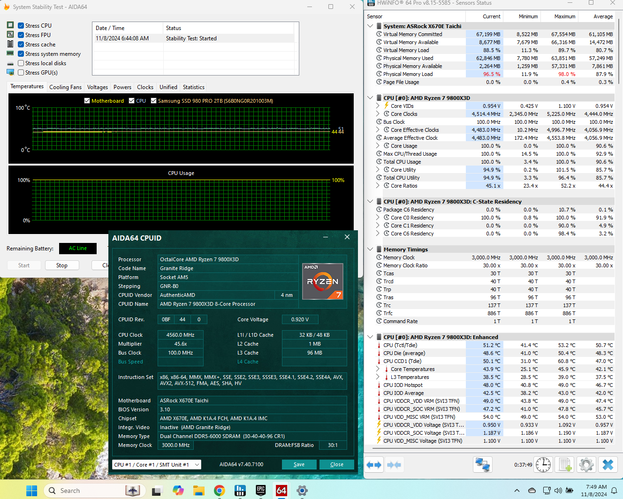Click the AIDA64 flame icon in the title bar

tap(7, 7)
